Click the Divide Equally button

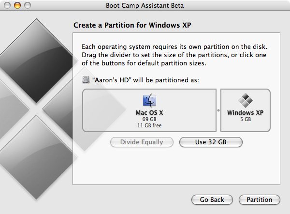[x=142, y=142]
